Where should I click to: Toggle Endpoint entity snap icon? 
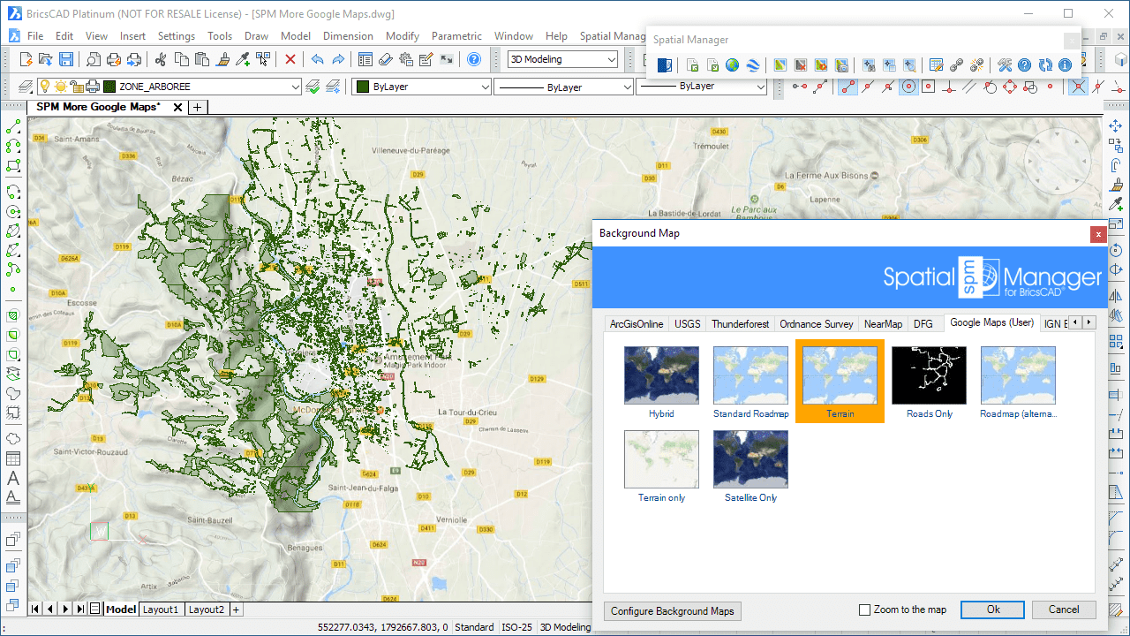point(847,87)
